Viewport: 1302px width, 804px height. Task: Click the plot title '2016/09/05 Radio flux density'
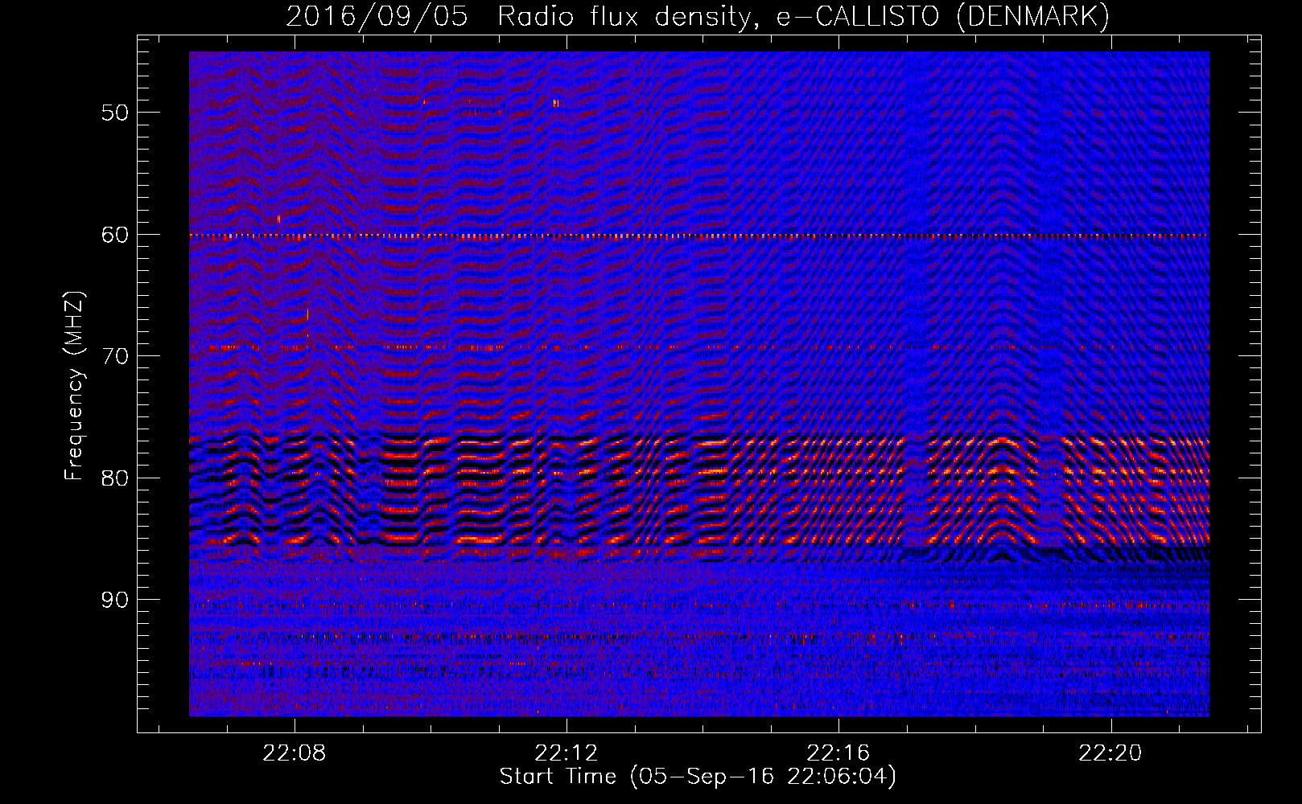click(521, 17)
